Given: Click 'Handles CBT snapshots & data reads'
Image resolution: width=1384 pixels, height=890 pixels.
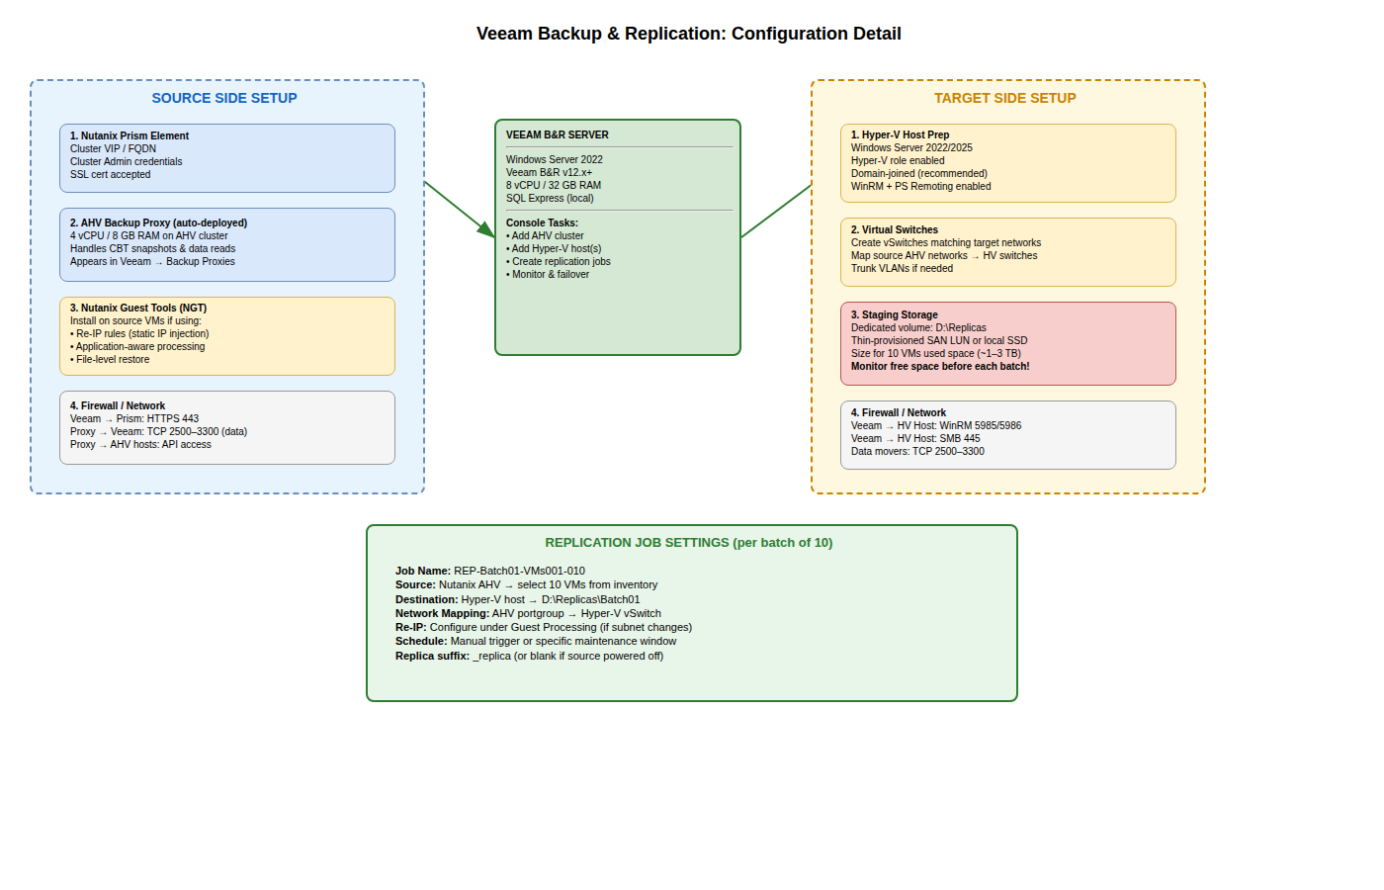Looking at the screenshot, I should (153, 248).
